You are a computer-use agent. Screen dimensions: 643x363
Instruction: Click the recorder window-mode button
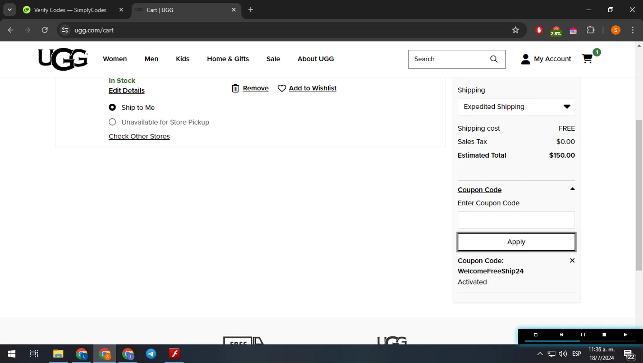[535, 335]
